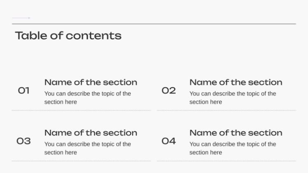
Task: Place cursor in section 04 description text
Action: click(x=233, y=148)
